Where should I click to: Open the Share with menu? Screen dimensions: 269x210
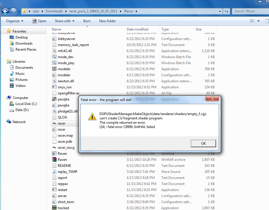64,21
